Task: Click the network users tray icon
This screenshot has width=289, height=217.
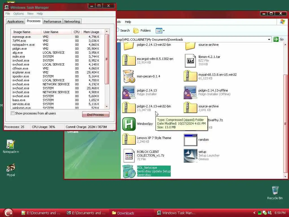Action: point(270,213)
